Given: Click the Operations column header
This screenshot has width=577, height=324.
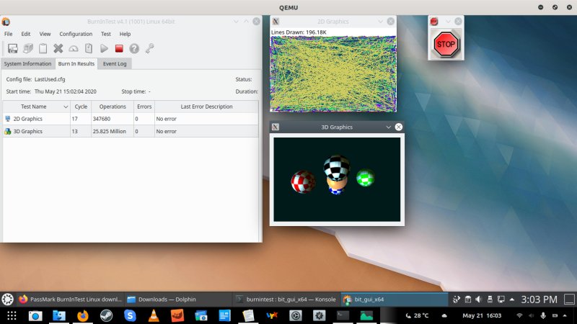Looking at the screenshot, I should pos(113,107).
